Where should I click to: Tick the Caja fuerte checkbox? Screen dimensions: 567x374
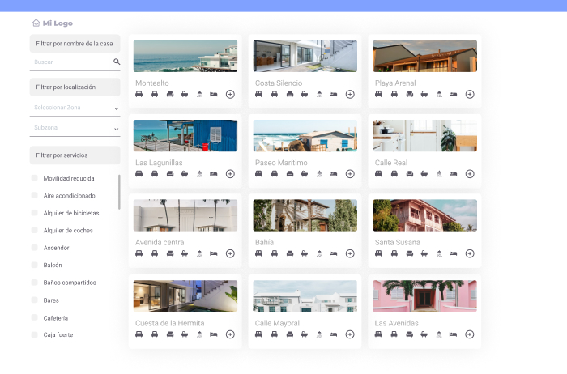click(34, 334)
